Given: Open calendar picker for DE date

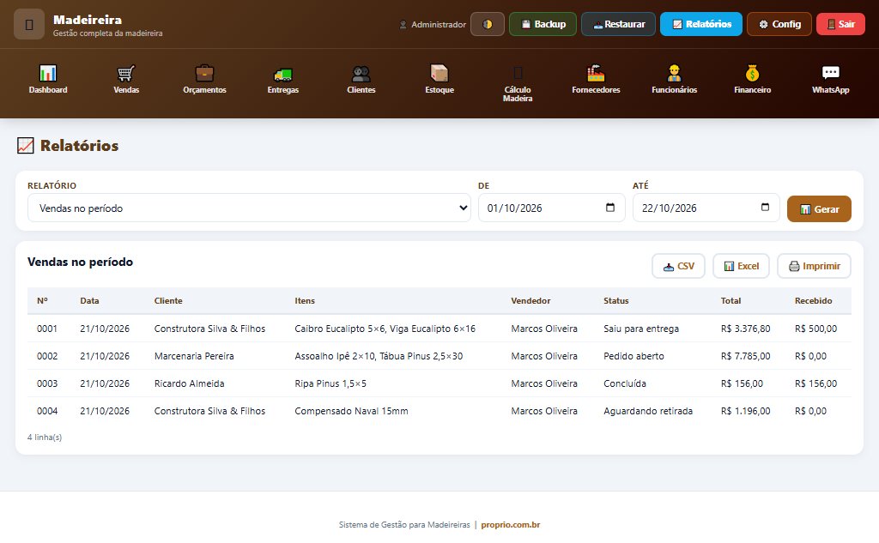Looking at the screenshot, I should click(x=610, y=208).
